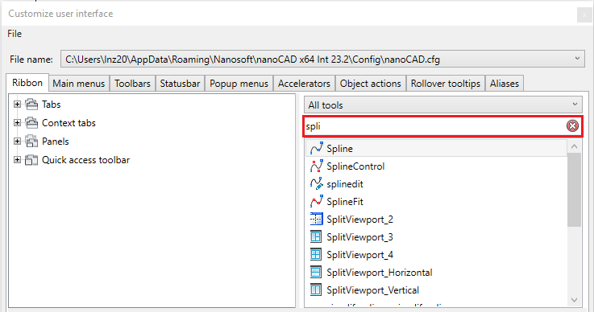The width and height of the screenshot is (594, 312).
Task: Open the All tools dropdown
Action: (x=443, y=105)
